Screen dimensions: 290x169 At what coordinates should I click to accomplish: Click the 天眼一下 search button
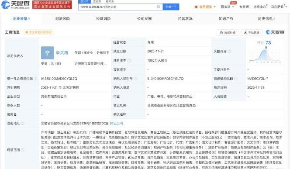click(x=171, y=7)
